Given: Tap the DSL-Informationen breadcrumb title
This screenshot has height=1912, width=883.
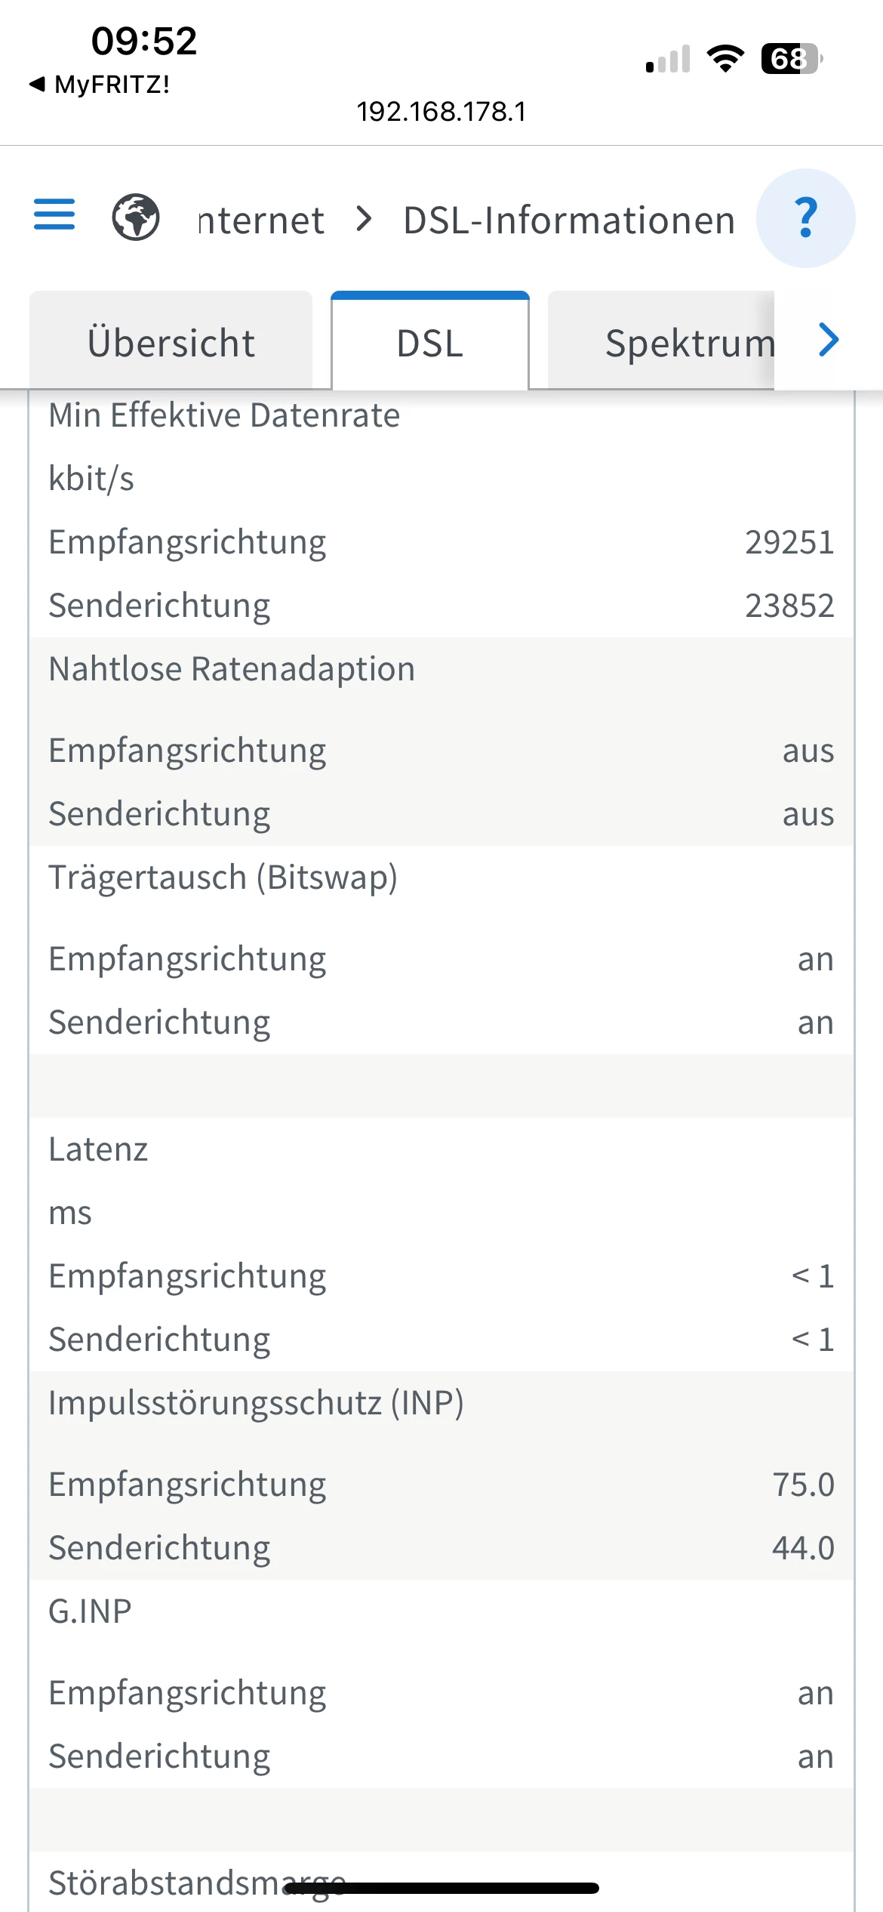Looking at the screenshot, I should tap(569, 220).
